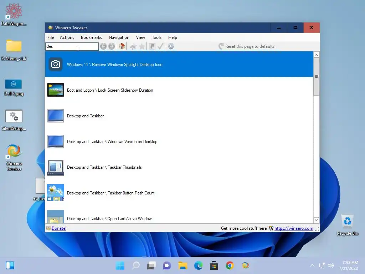Launch Google Chrome from taskbar
Image resolution: width=365 pixels, height=274 pixels.
coord(230,265)
